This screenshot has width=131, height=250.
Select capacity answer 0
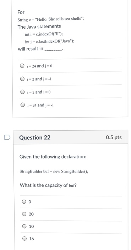(24, 202)
